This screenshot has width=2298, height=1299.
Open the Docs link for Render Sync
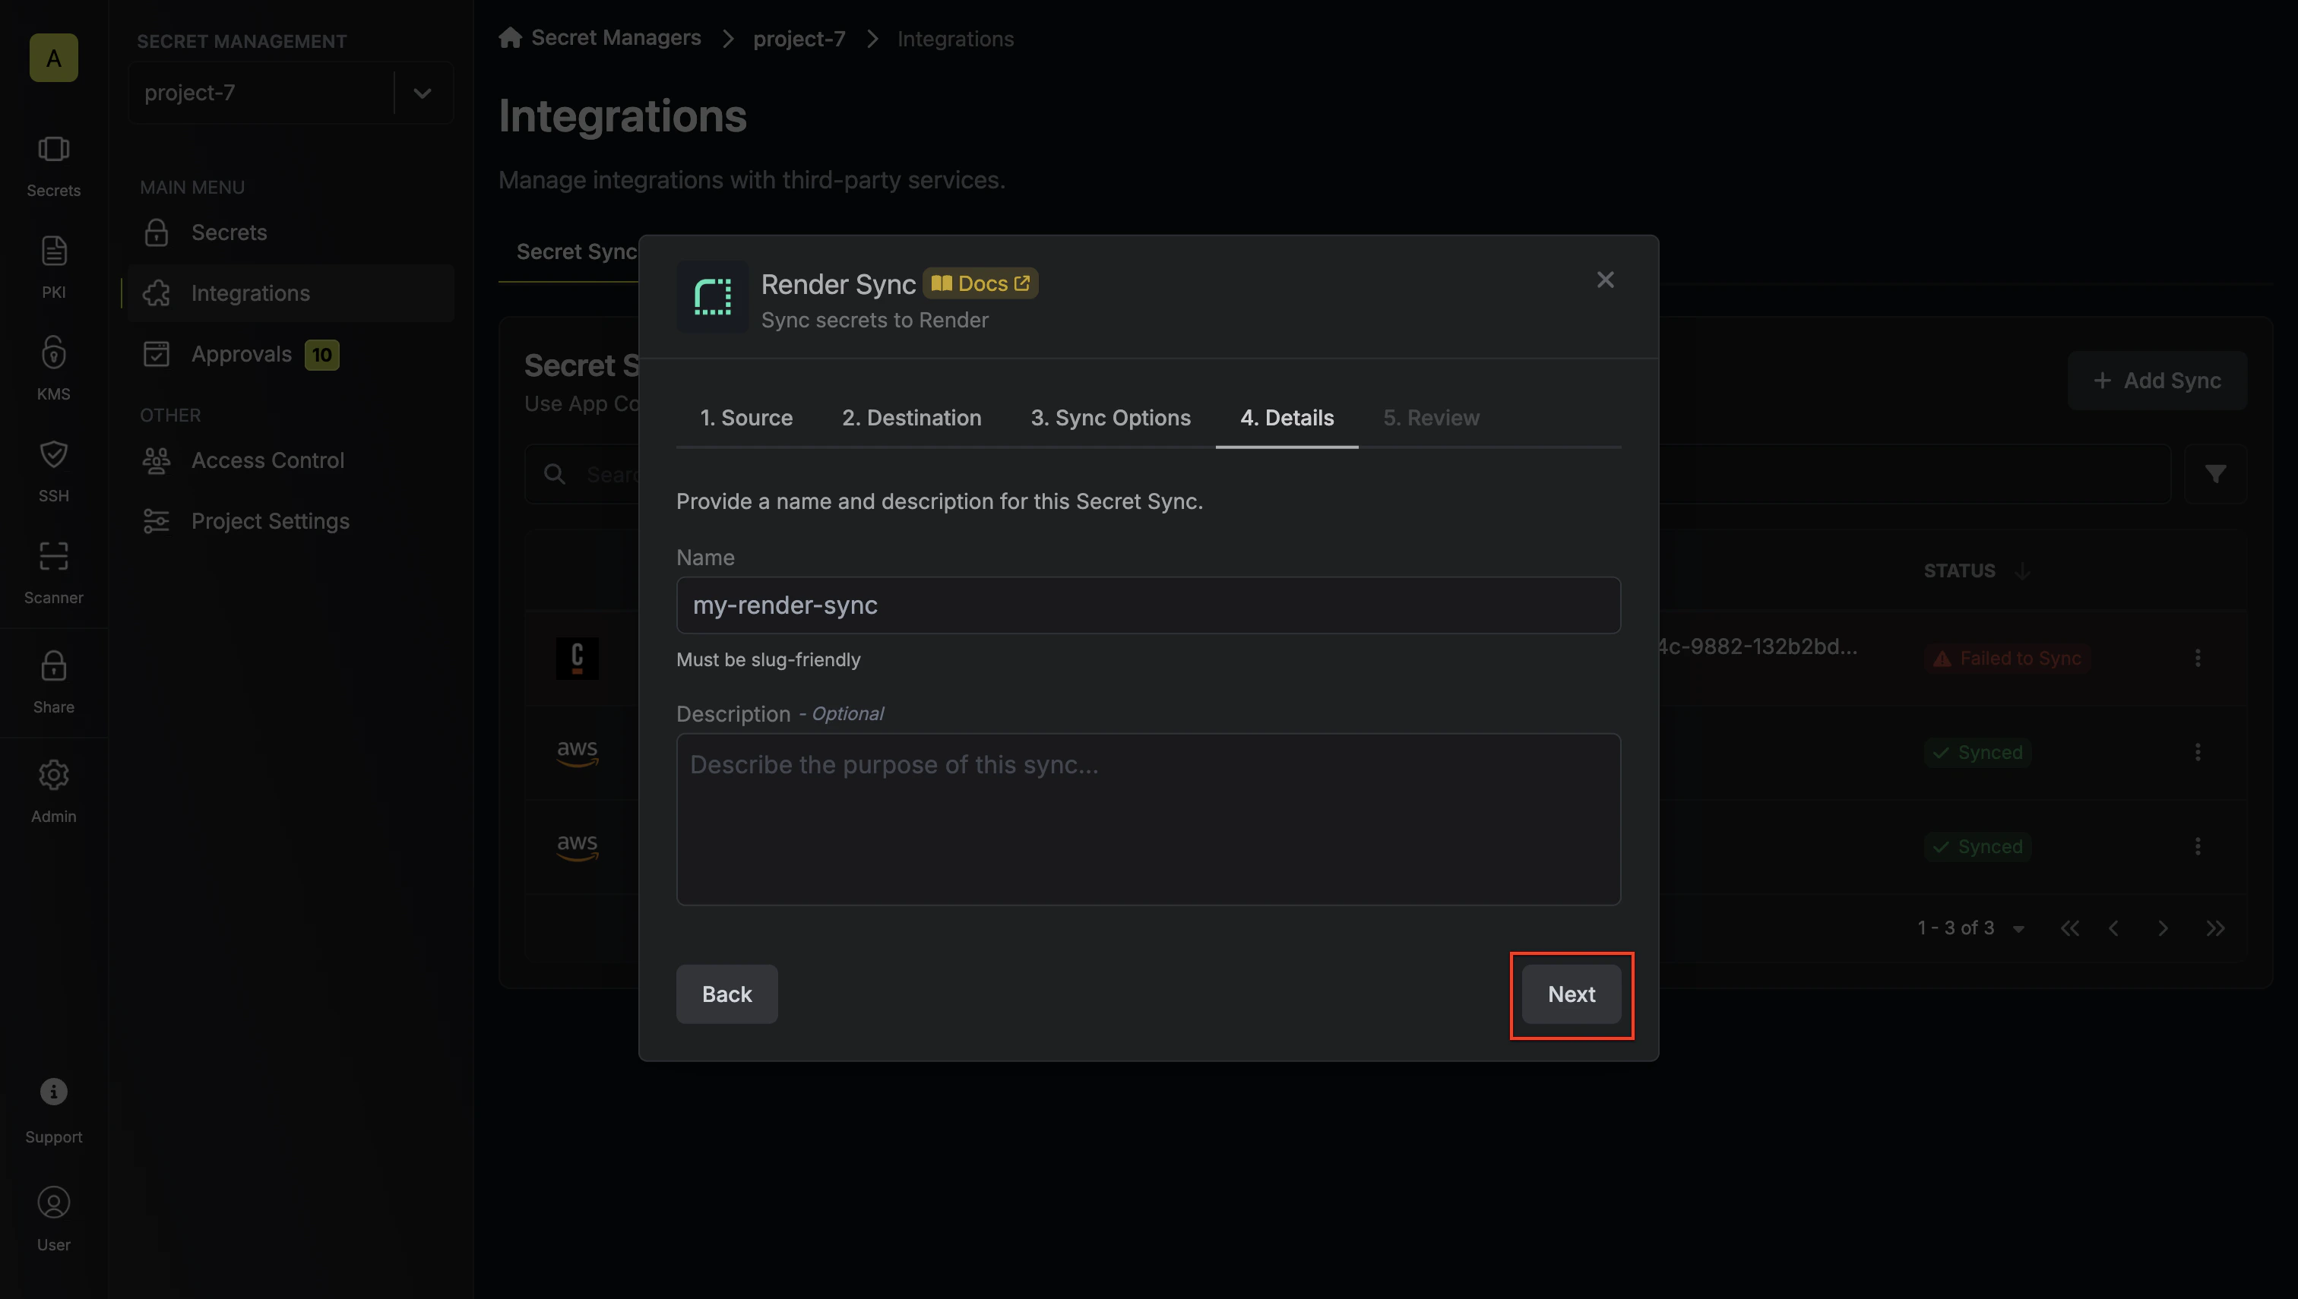(980, 283)
